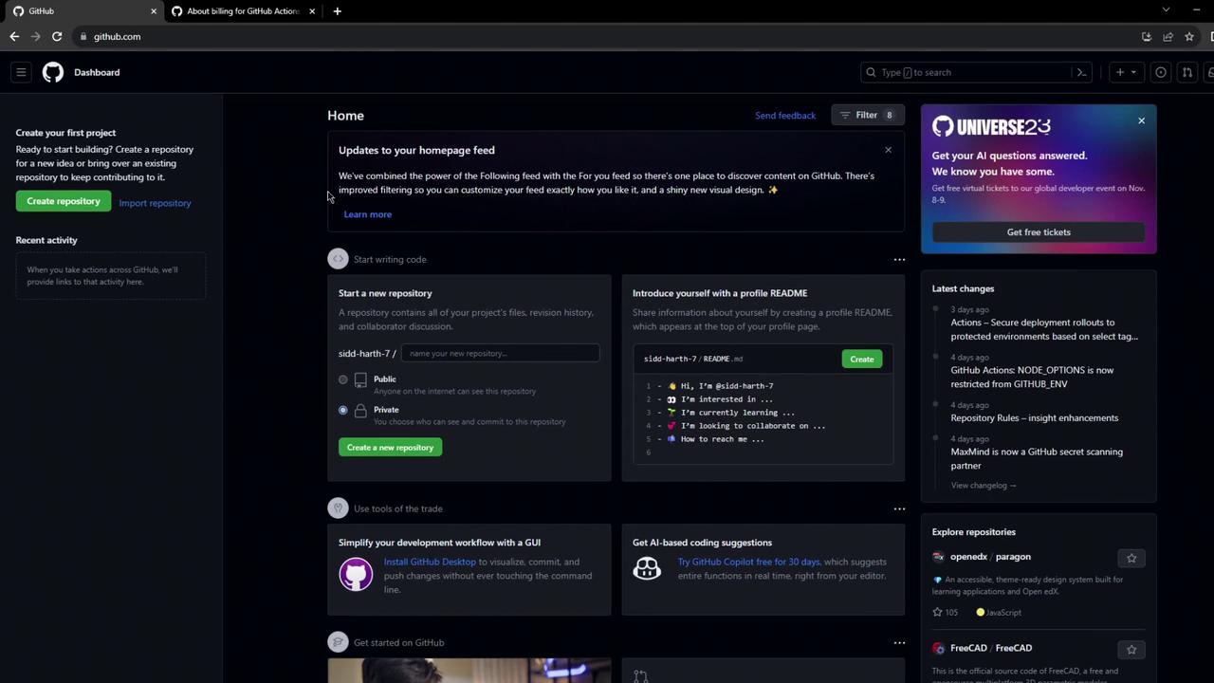Focus the Type / to search field
The height and width of the screenshot is (683, 1214).
point(977,72)
